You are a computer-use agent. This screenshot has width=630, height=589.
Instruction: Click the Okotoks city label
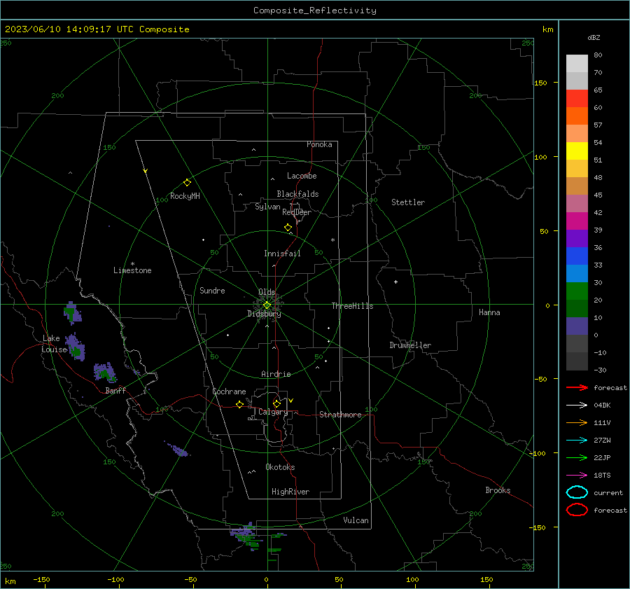(280, 467)
